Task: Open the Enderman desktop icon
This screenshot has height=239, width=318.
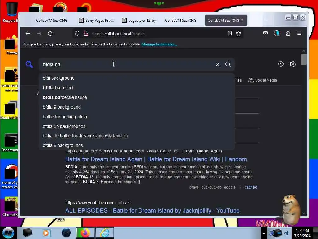Action: pyautogui.click(x=10, y=142)
